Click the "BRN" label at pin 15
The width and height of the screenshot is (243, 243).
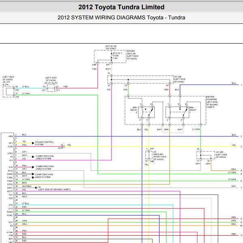(24, 183)
